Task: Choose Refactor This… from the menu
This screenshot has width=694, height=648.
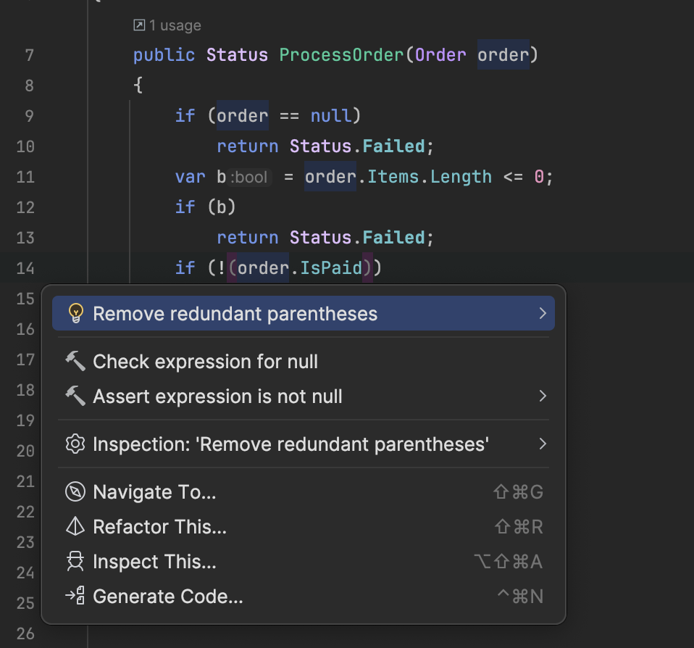Action: pyautogui.click(x=160, y=527)
